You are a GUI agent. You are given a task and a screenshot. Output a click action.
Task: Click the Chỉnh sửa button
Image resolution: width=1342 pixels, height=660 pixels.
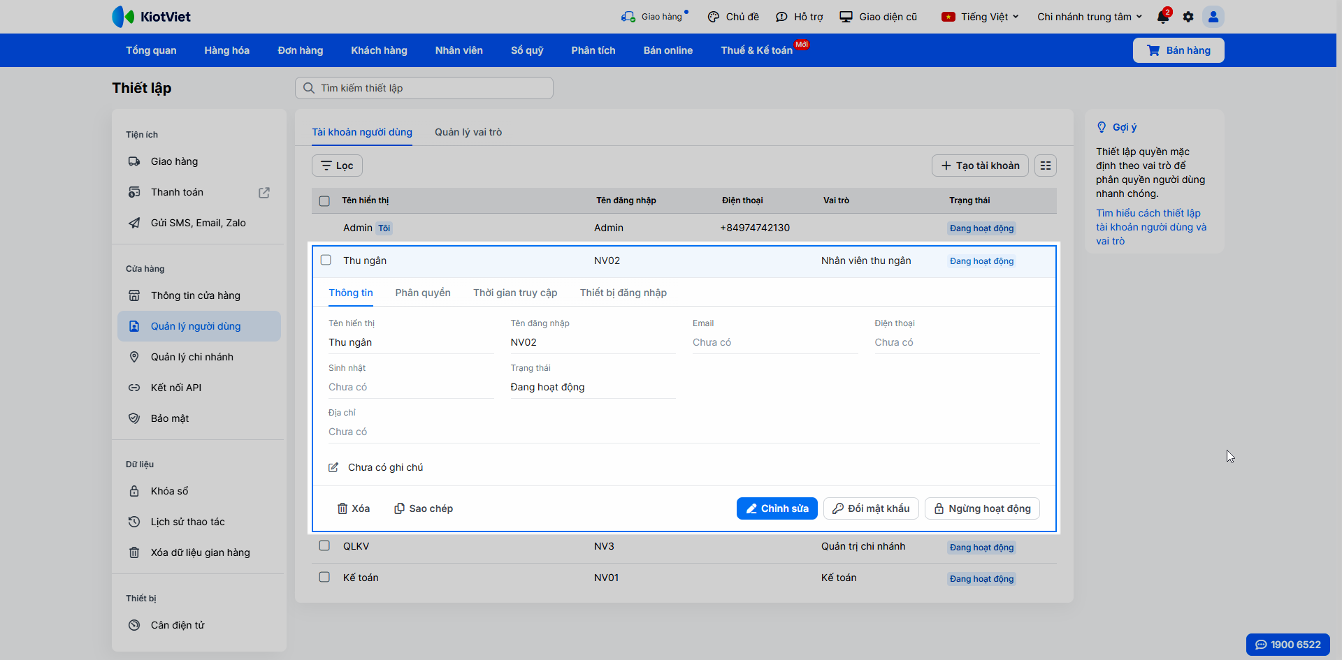tap(777, 508)
